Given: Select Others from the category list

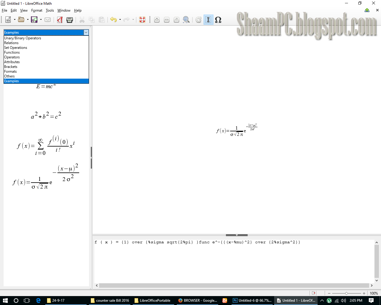Looking at the screenshot, I should point(46,76).
